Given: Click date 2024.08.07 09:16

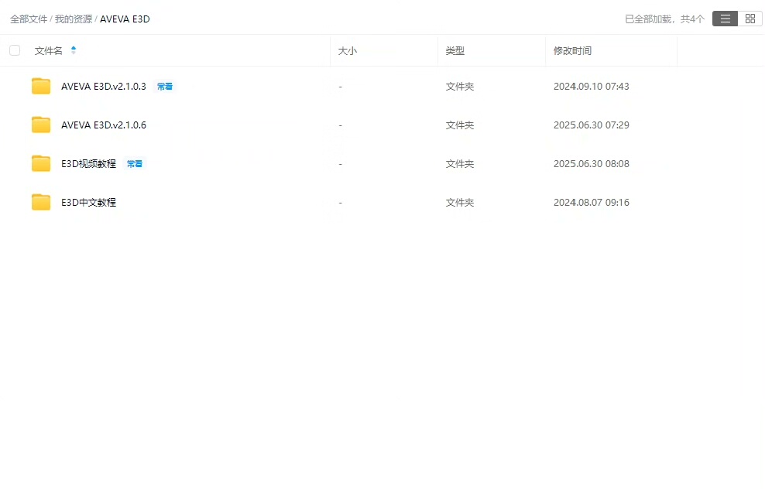Looking at the screenshot, I should point(592,202).
